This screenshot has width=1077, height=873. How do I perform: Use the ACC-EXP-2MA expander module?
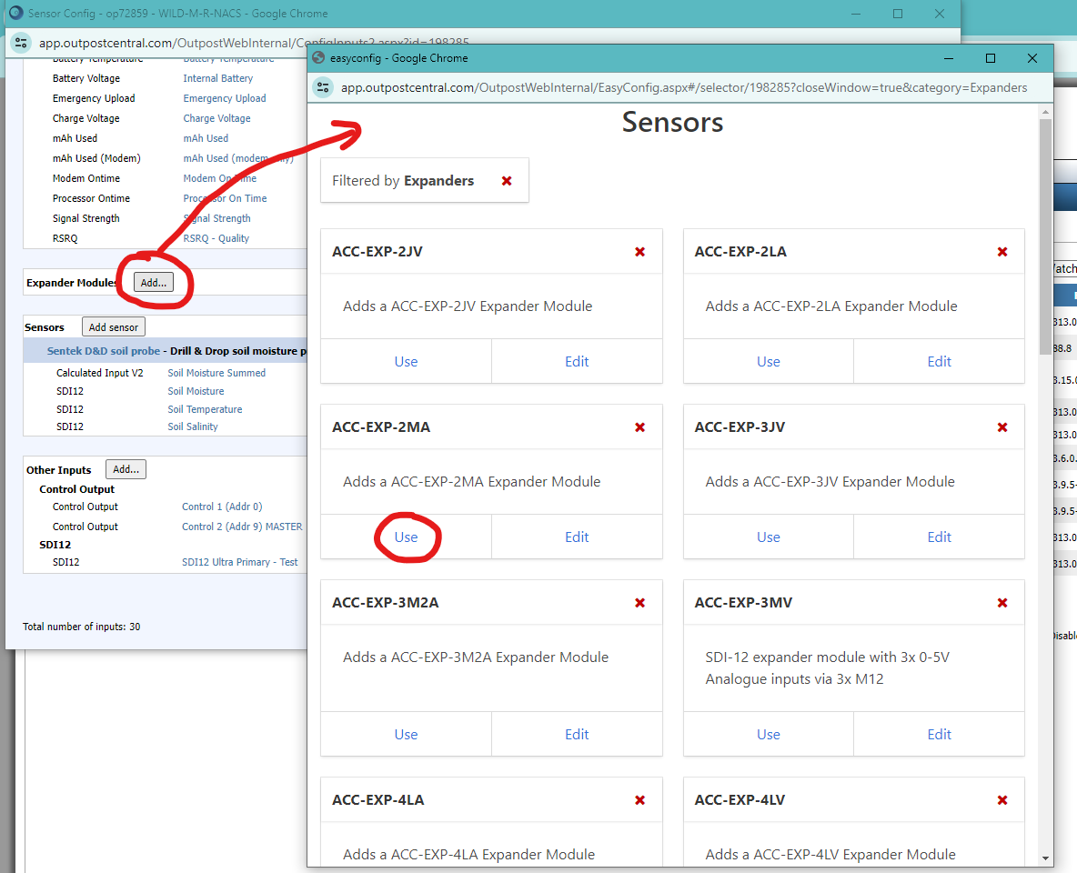406,537
